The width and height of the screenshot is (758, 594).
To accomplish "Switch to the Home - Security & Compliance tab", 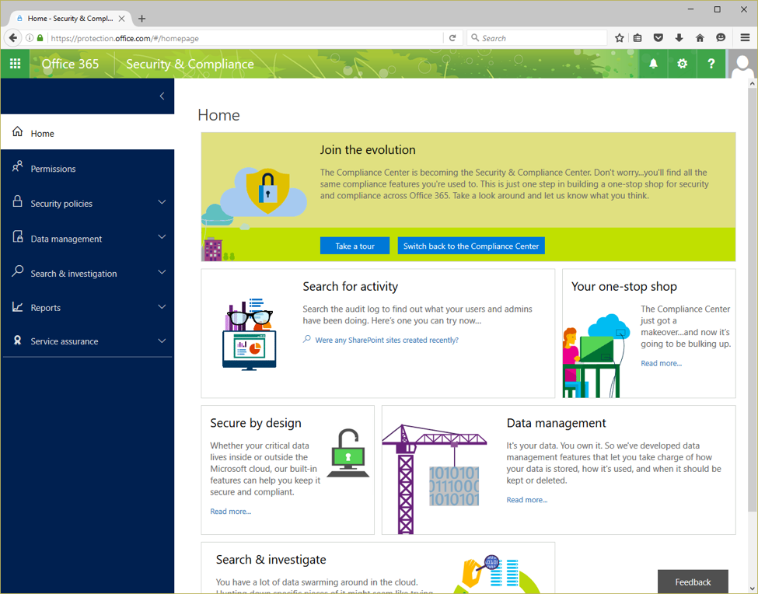I will click(x=70, y=19).
